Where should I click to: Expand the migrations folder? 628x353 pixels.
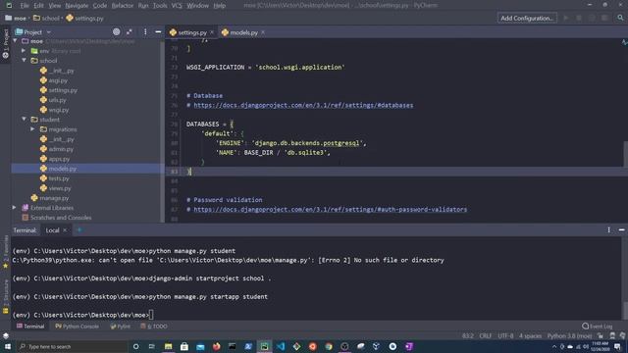(x=32, y=129)
